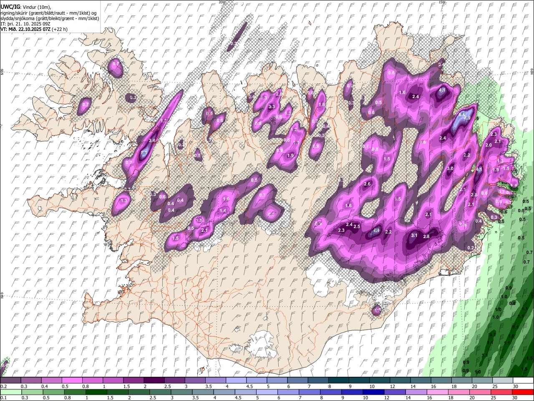Click the pale pink 16–18 rain legend swatch
This screenshot has height=401, width=534.
[437, 392]
